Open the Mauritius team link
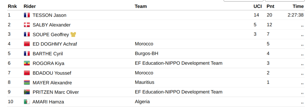 [145, 82]
